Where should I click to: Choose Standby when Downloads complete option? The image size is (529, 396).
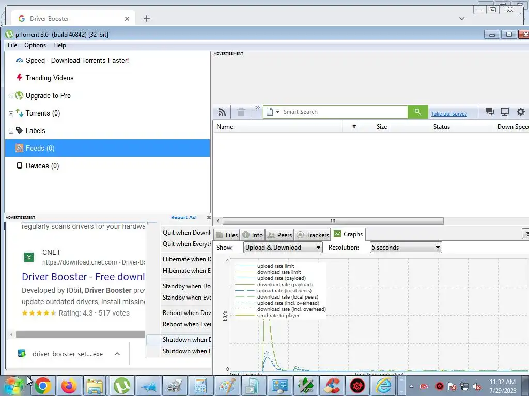186,286
